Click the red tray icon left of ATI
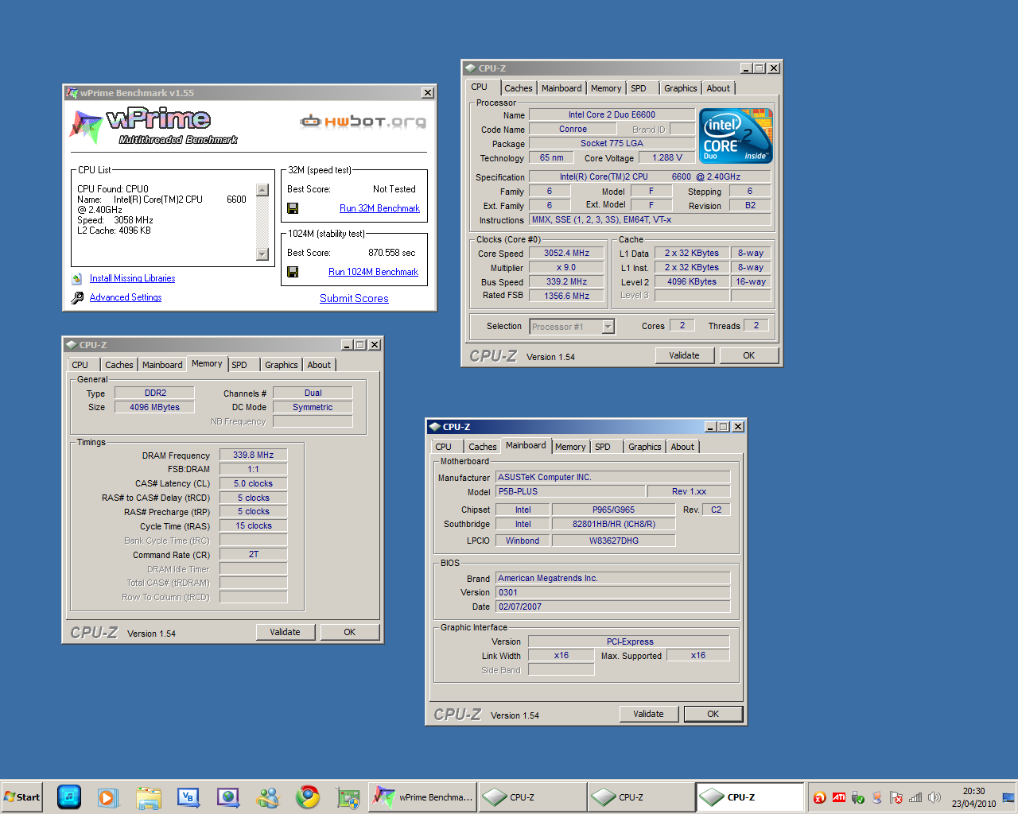 tap(819, 797)
